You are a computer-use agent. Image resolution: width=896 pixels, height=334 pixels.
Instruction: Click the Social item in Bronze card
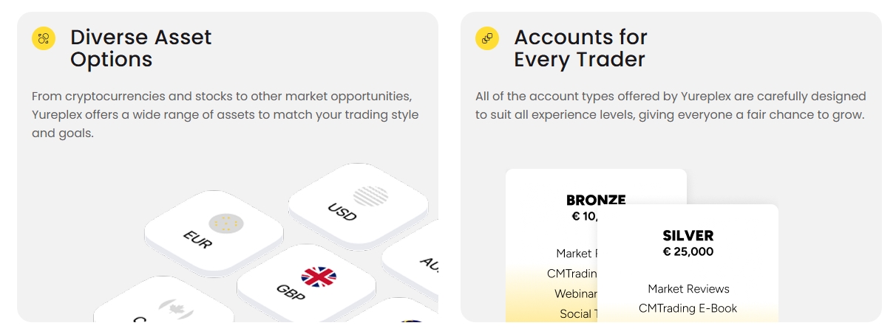(575, 313)
